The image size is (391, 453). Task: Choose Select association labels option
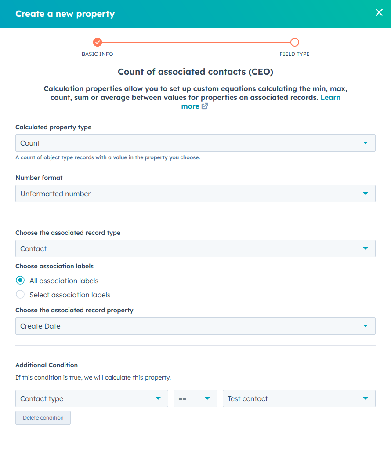click(x=19, y=294)
